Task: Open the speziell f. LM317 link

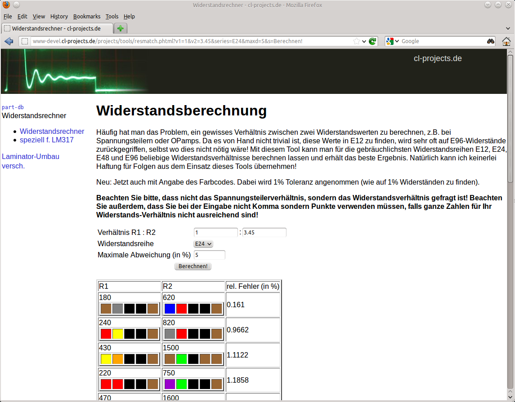Action: [47, 140]
